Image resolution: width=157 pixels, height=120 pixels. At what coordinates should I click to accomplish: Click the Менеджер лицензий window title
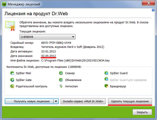tap(24, 4)
